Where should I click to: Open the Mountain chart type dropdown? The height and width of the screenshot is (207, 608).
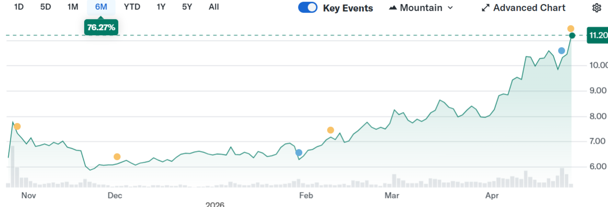[x=421, y=8]
